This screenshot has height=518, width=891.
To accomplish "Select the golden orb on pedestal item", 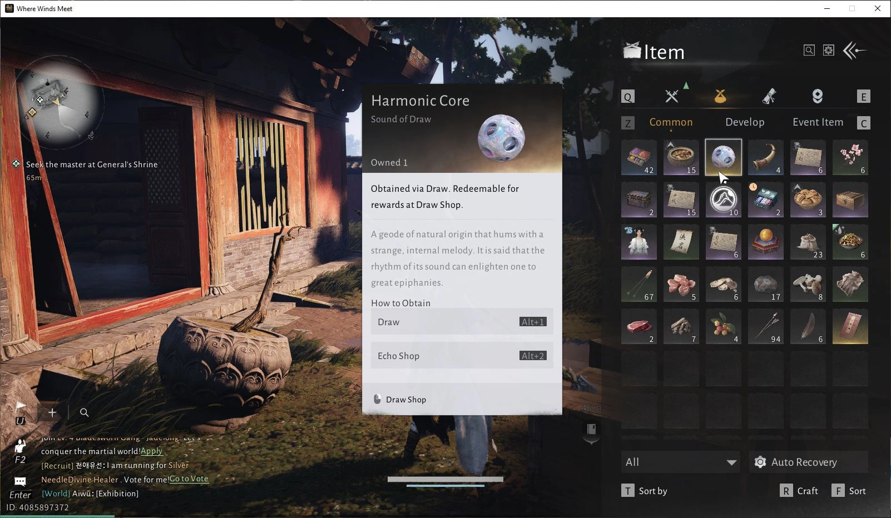I will (x=766, y=242).
